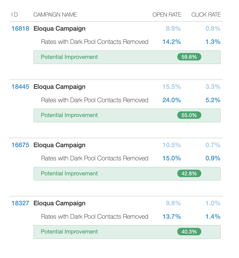Open campaign ID 16675 link

coord(20,145)
